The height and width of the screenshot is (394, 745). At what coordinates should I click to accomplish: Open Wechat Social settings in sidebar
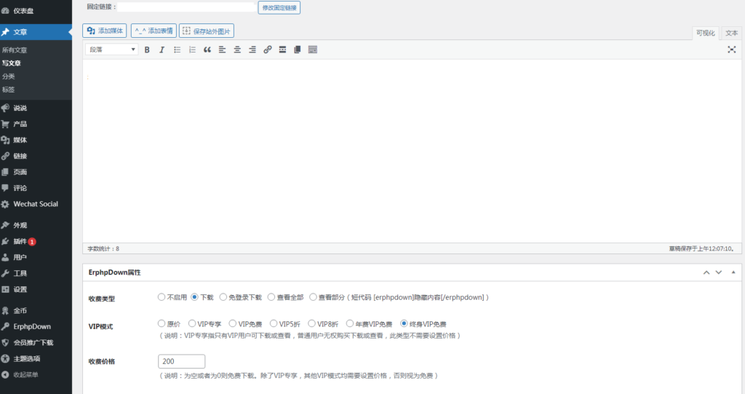tap(36, 204)
